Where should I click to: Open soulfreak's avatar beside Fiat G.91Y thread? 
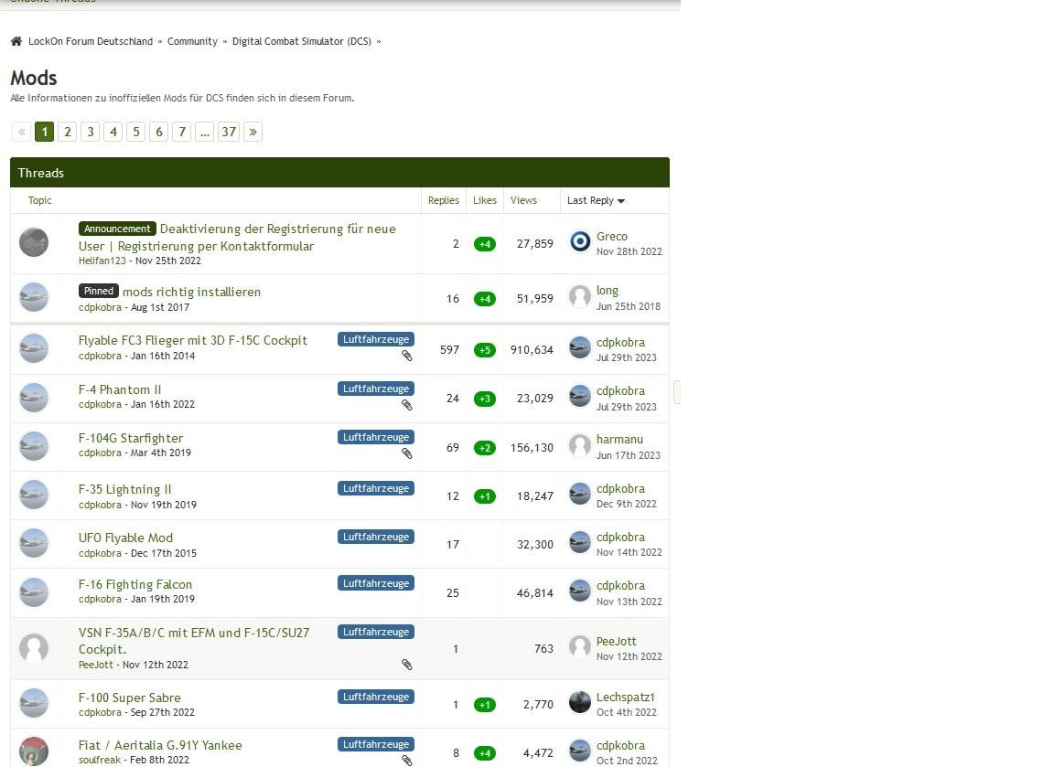(x=34, y=751)
